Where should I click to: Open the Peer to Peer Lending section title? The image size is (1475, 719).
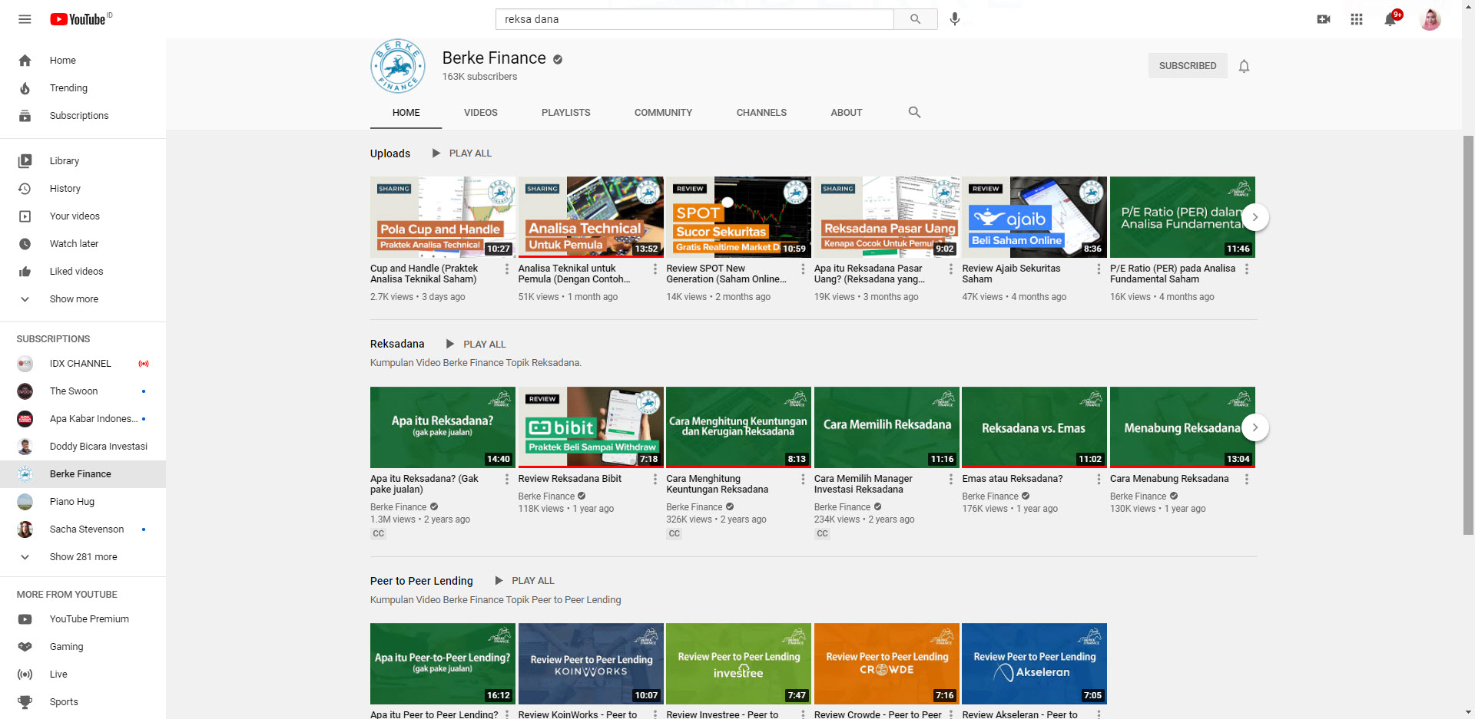422,581
